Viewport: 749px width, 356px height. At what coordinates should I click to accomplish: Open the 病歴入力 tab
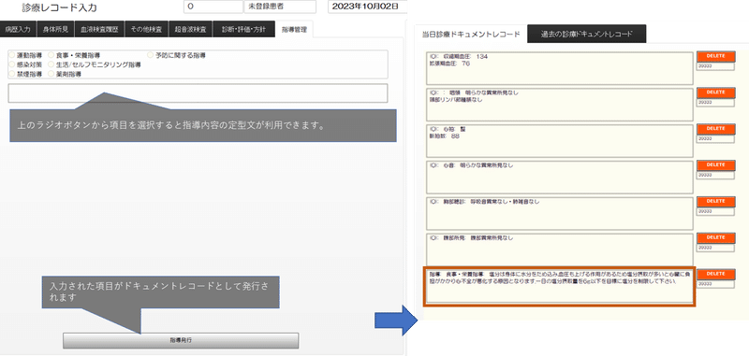click(x=17, y=29)
